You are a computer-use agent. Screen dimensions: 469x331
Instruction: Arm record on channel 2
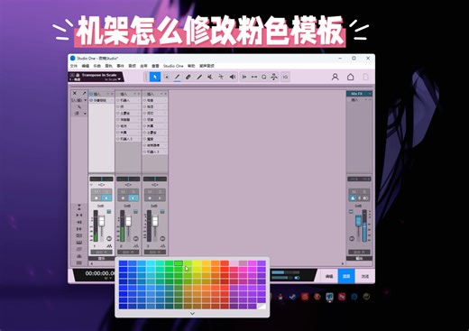pyautogui.click(x=123, y=198)
